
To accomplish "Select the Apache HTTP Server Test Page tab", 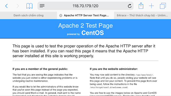I will tap(86, 15).
